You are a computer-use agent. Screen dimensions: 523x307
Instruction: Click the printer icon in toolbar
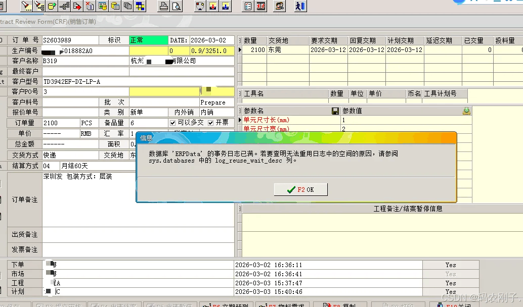point(163,6)
